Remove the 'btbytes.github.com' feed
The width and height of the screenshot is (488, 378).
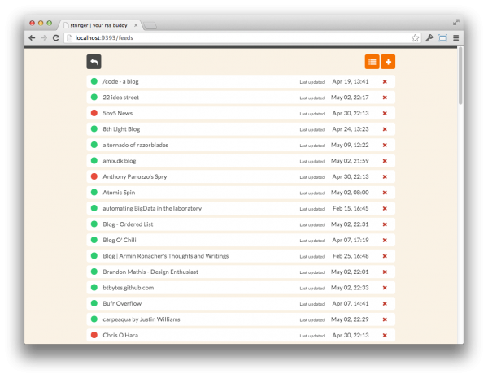pos(385,288)
